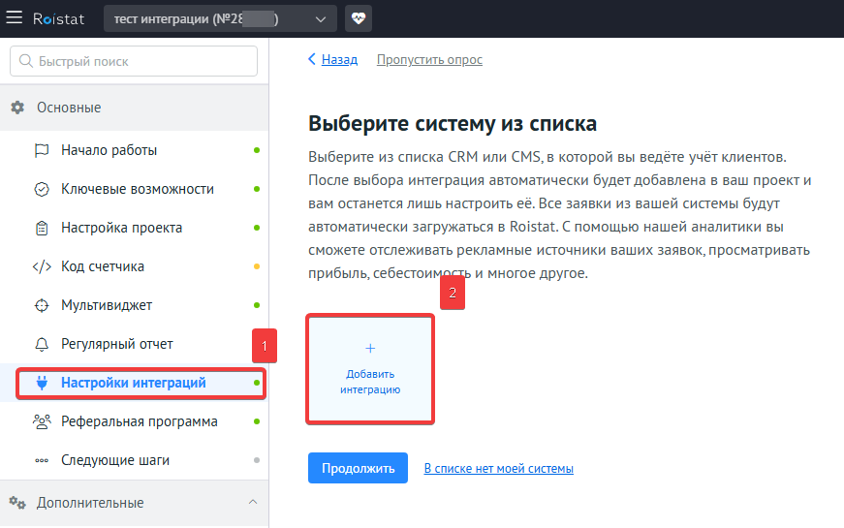Image resolution: width=844 pixels, height=528 pixels.
Task: Click the Добавить интеграцию tile
Action: pos(370,369)
